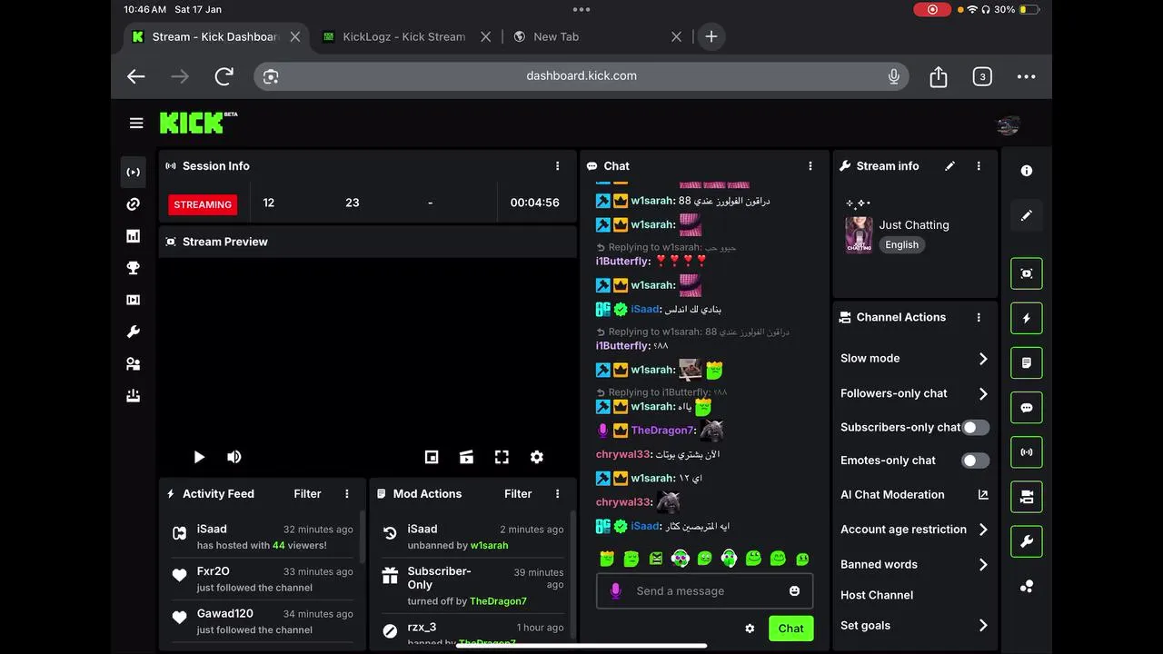The height and width of the screenshot is (654, 1163).
Task: Open the browser share sheet
Action: pyautogui.click(x=939, y=77)
